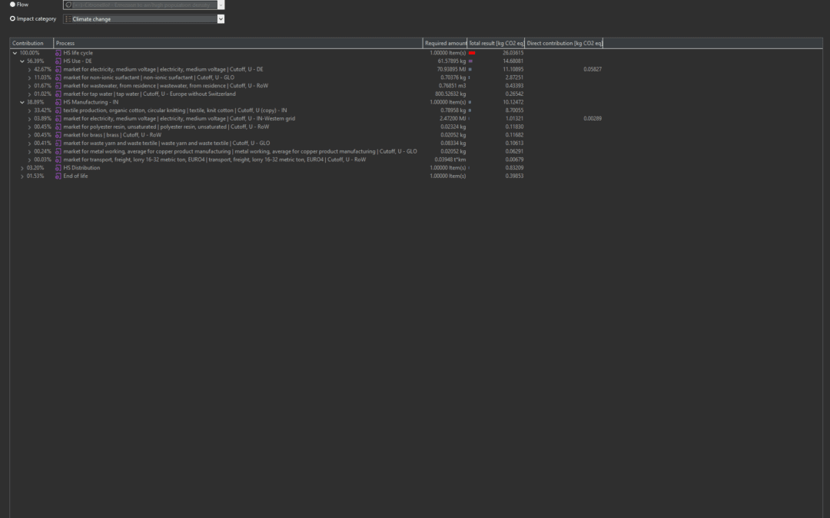Select the Impact category radio button
The width and height of the screenshot is (830, 518).
[12, 18]
